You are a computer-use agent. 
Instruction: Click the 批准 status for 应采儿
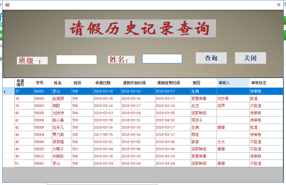click(266, 128)
